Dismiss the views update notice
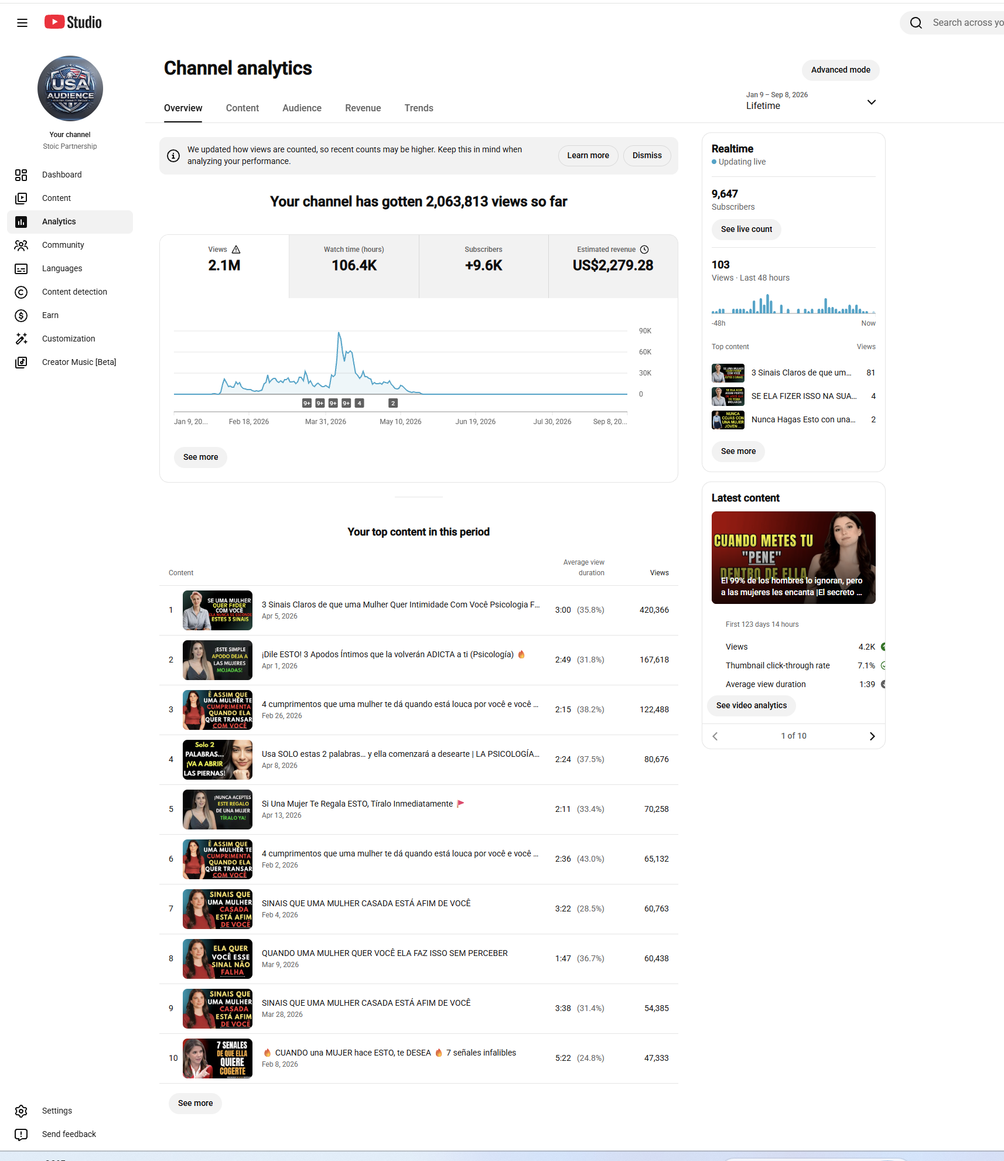 click(x=647, y=155)
